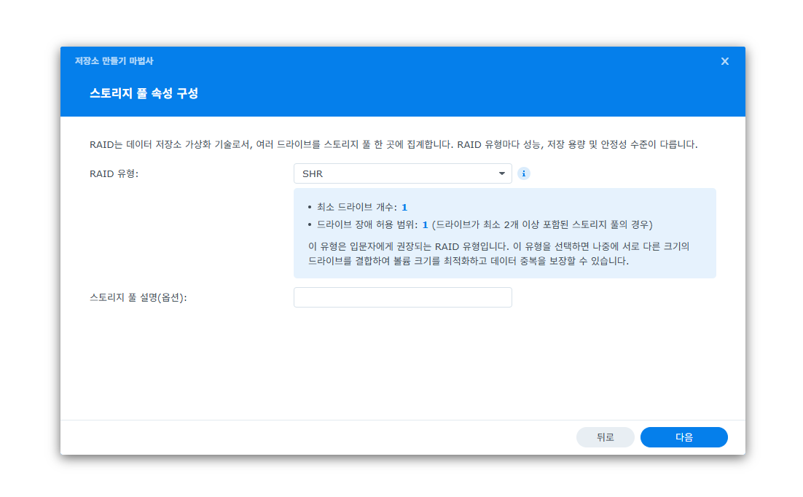Click the RAID 유형: label
The height and width of the screenshot is (497, 803).
114,173
